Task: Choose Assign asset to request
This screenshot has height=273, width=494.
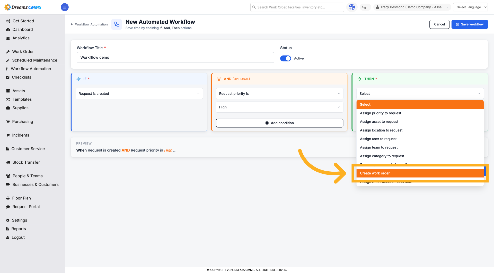Action: 420,122
